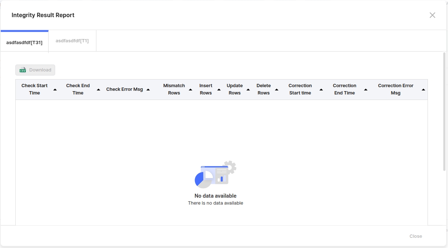Click sort arrow beside Mismatch Rows
448x248 pixels.
190,89
